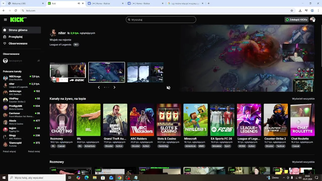Image resolution: width=322 pixels, height=181 pixels.
Task: Click the MOBA tag under League of Legends
Action: 242,146
